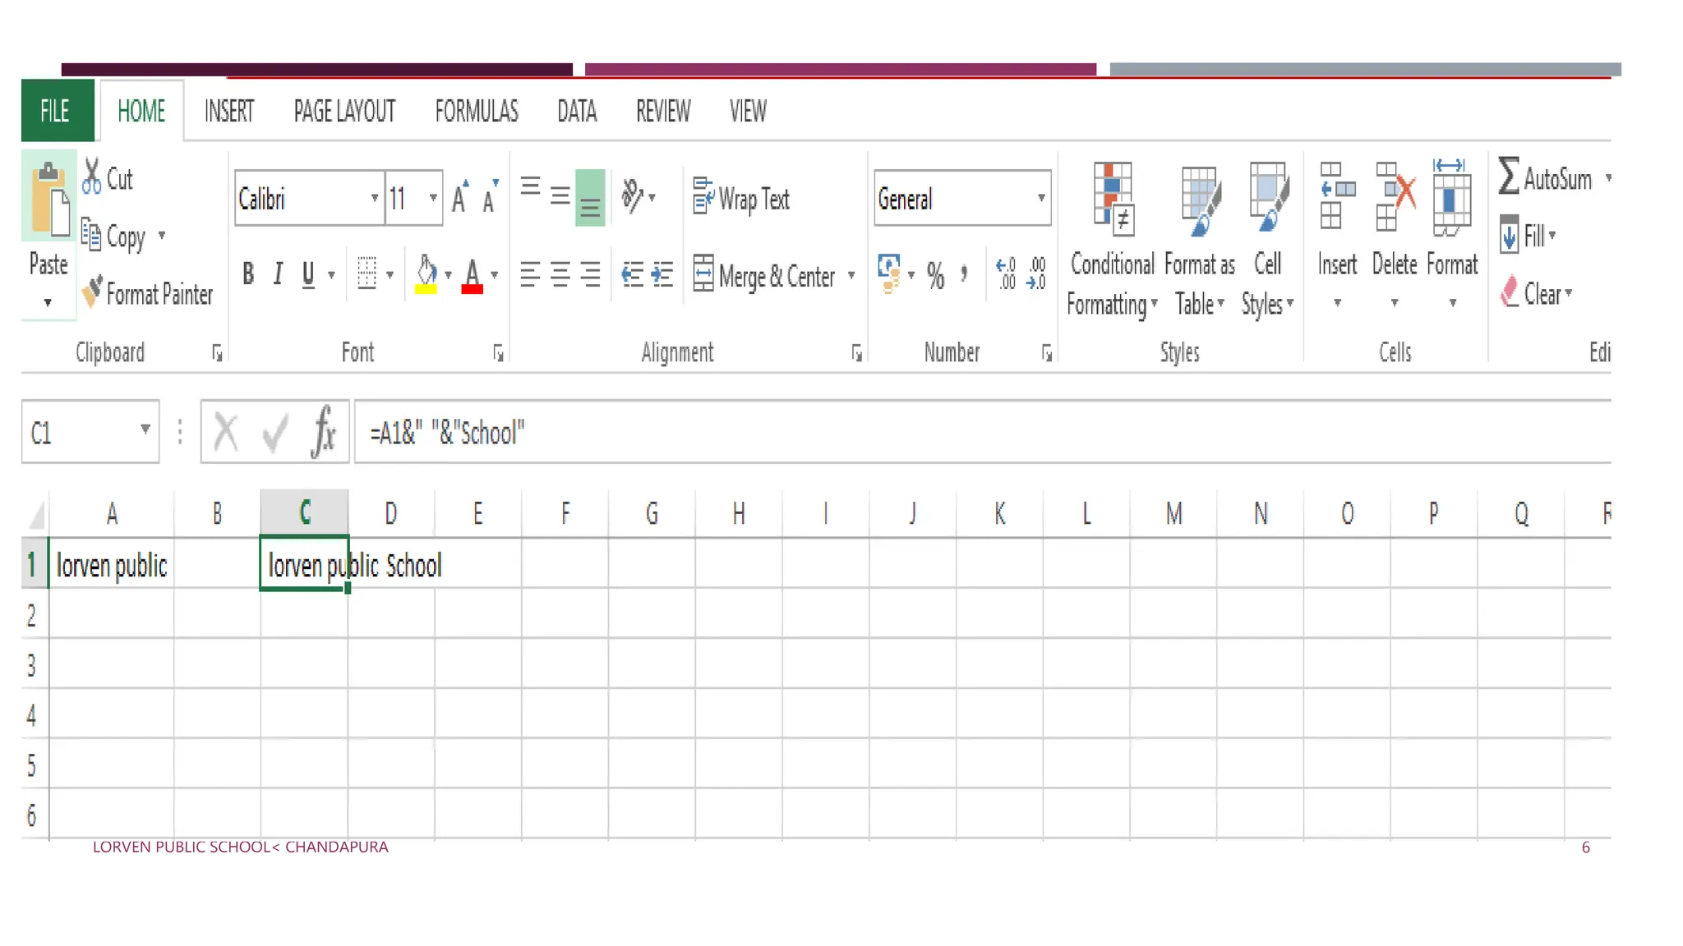Click the Increase Indent icon

click(662, 274)
